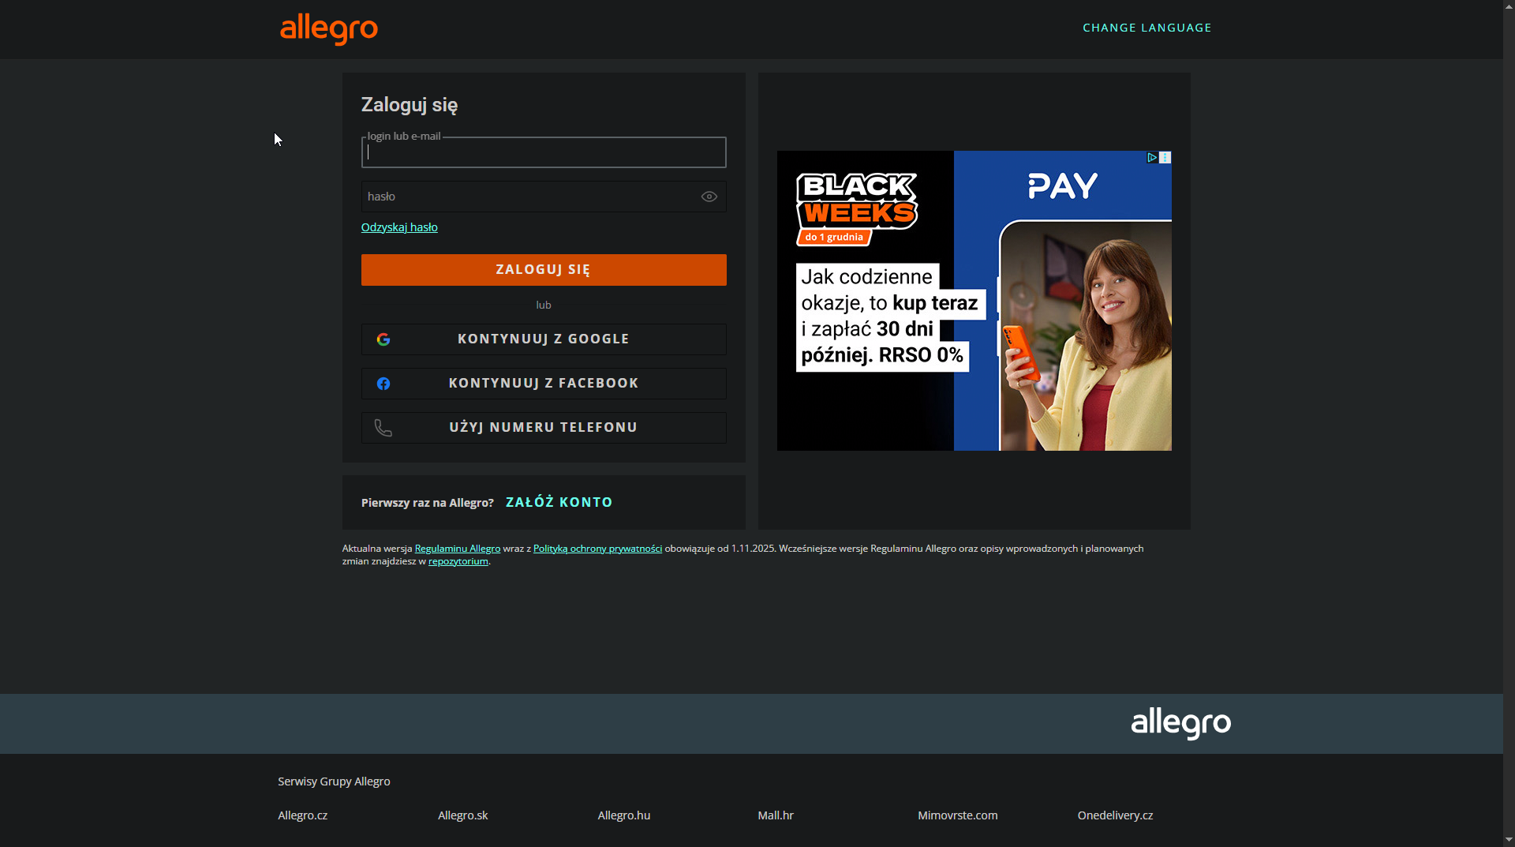Open the Odzyskaj hasło link

[399, 227]
